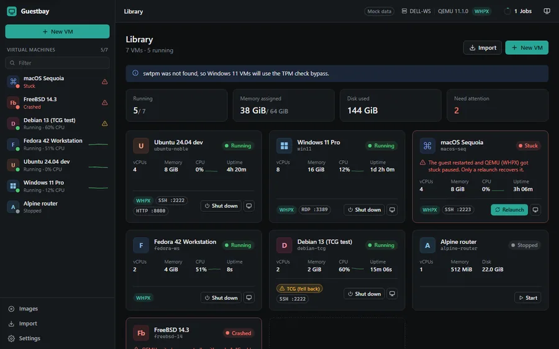Open console of macOS Sequoia card
This screenshot has height=349, width=559.
[535, 210]
